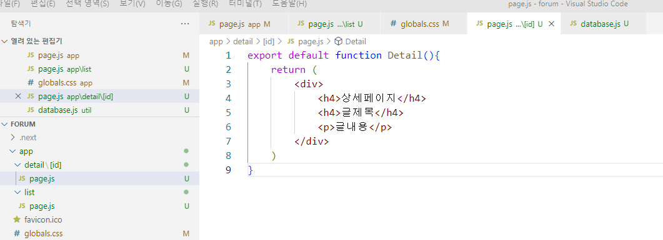This screenshot has height=240, width=663.
Task: Click JS icon in breadcrumb page.js
Action: 291,41
